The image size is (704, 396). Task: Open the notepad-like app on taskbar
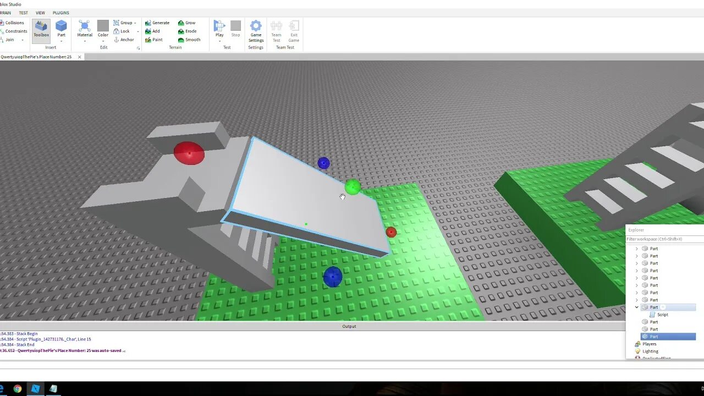(x=53, y=388)
